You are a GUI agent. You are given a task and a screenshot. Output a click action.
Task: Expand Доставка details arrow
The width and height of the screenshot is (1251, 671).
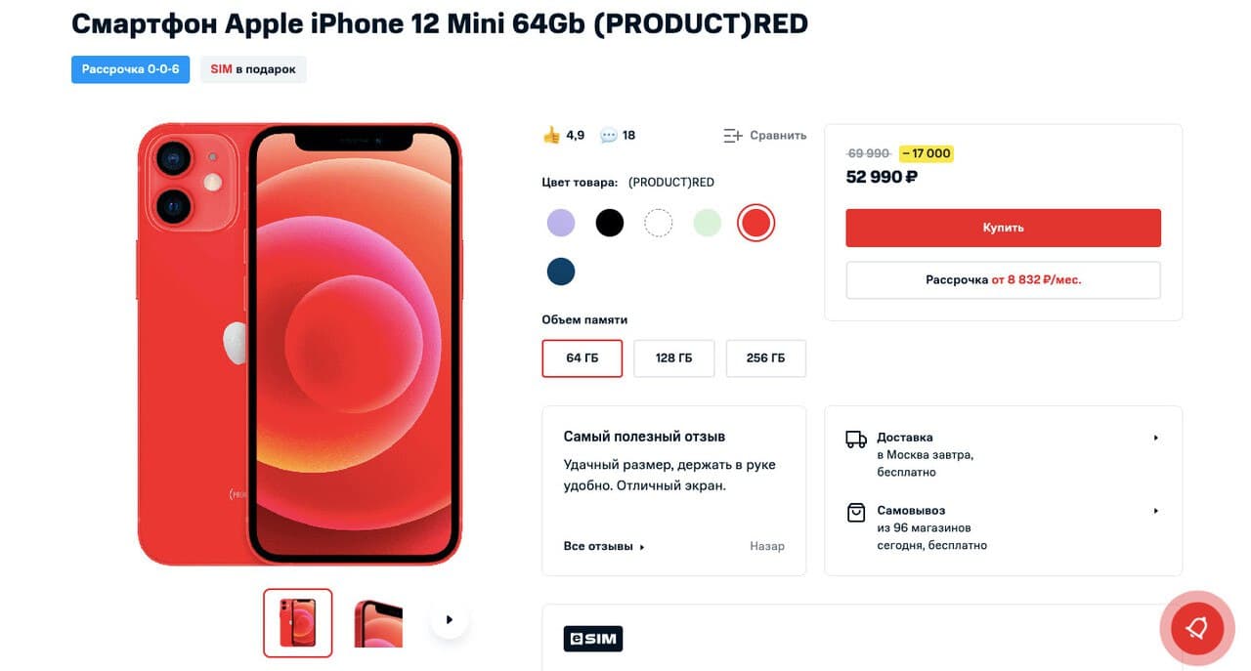point(1156,438)
